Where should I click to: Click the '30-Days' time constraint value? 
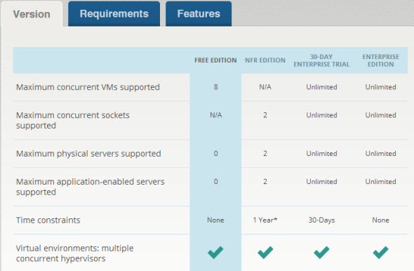pos(321,220)
